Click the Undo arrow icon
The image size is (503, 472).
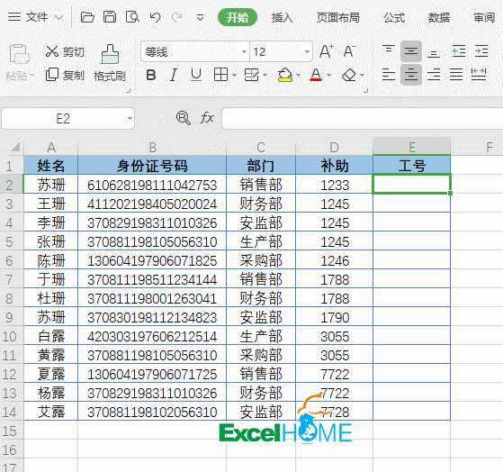point(156,17)
